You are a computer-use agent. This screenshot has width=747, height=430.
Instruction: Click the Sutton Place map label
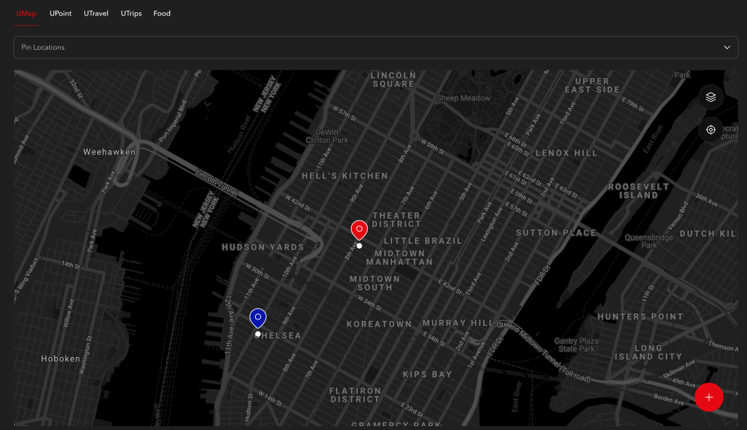tap(557, 233)
